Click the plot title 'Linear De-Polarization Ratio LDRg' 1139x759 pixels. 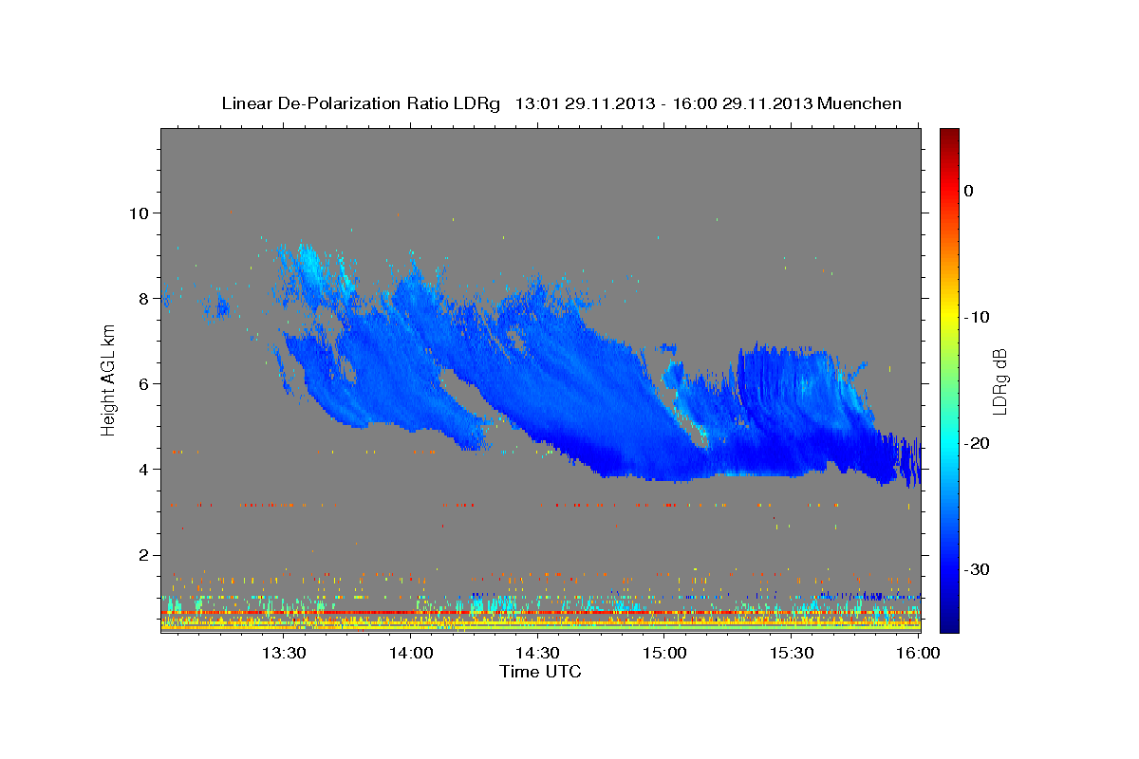tap(360, 103)
